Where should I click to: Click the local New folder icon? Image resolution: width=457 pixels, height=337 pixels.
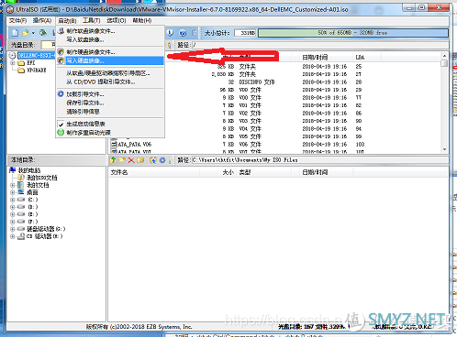(122, 160)
